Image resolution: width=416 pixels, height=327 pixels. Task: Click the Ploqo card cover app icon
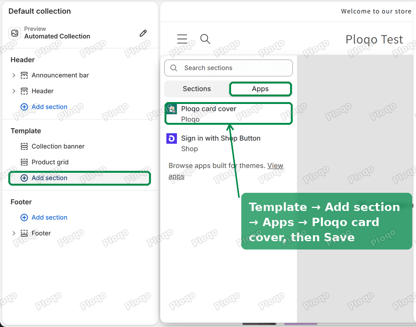click(x=172, y=109)
